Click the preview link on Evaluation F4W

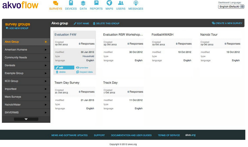(x=84, y=67)
